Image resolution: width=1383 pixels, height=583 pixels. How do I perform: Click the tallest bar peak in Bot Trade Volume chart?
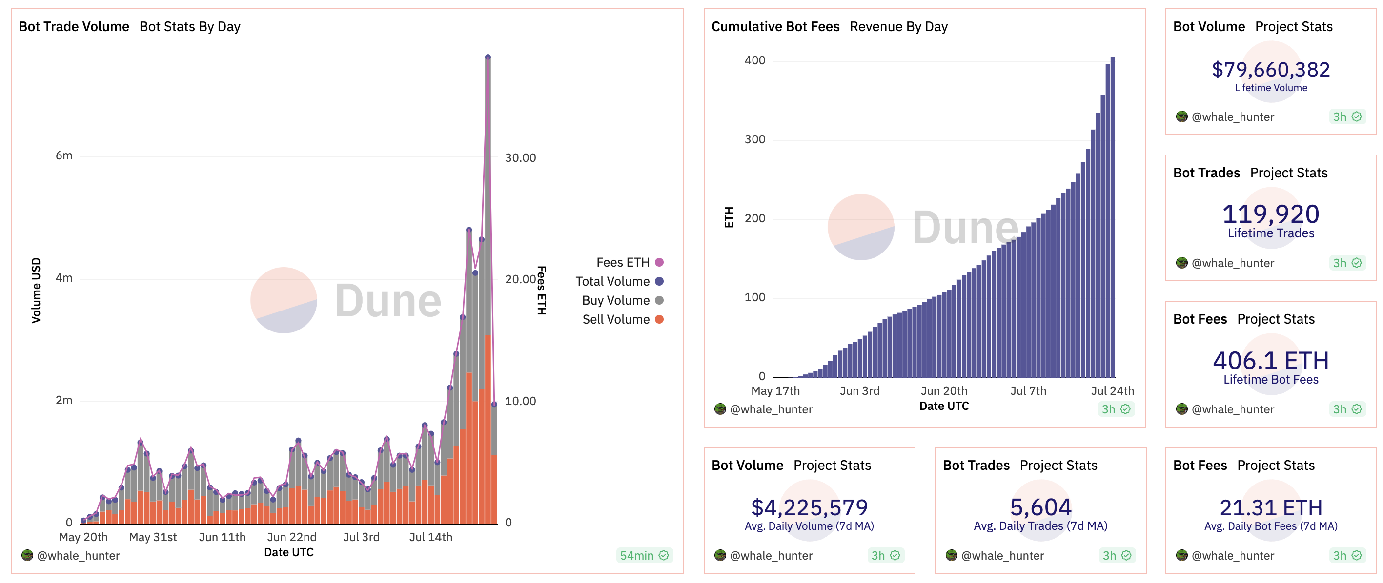point(488,58)
